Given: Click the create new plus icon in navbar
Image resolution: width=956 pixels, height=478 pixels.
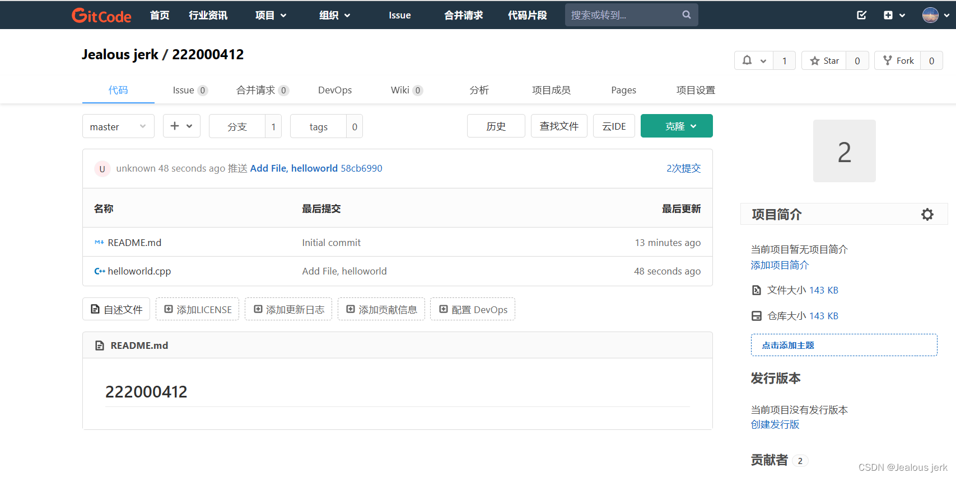Looking at the screenshot, I should coord(888,15).
